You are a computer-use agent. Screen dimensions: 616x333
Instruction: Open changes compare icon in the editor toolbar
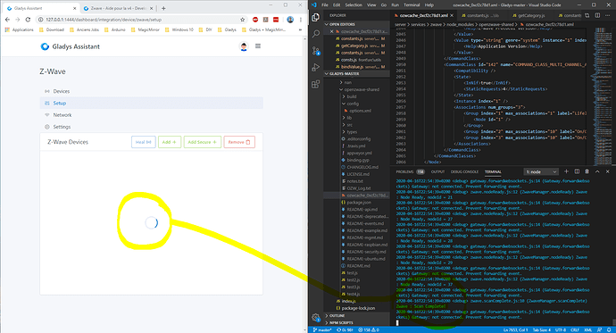(x=587, y=15)
